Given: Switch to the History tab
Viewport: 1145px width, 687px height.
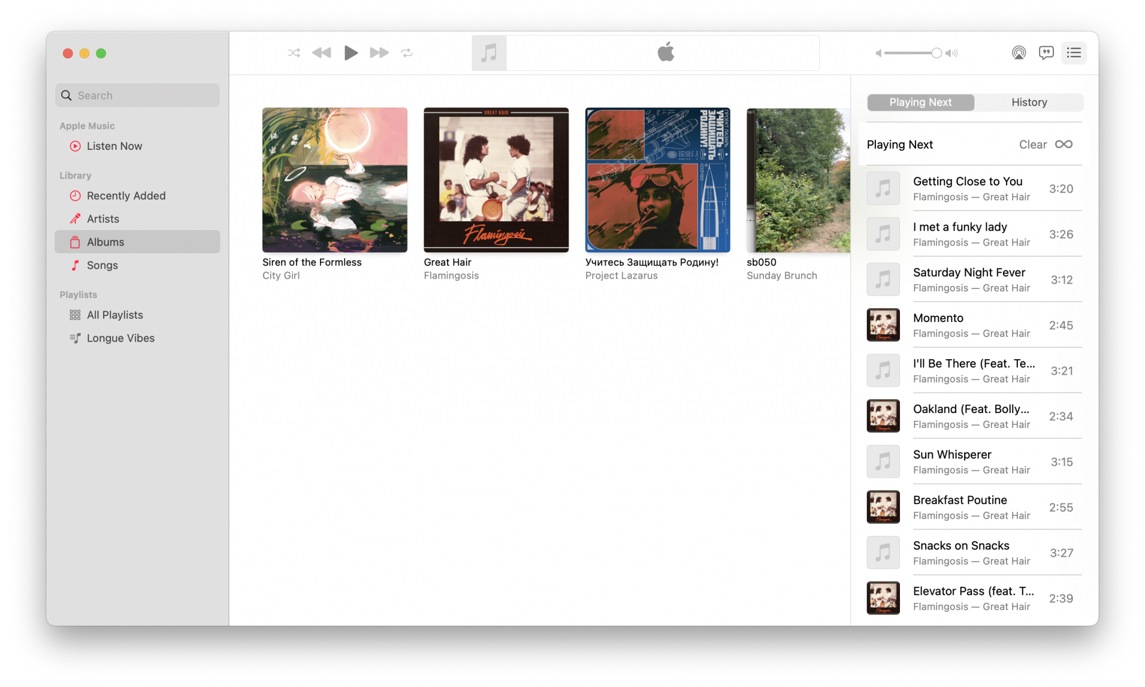Looking at the screenshot, I should click(1029, 102).
